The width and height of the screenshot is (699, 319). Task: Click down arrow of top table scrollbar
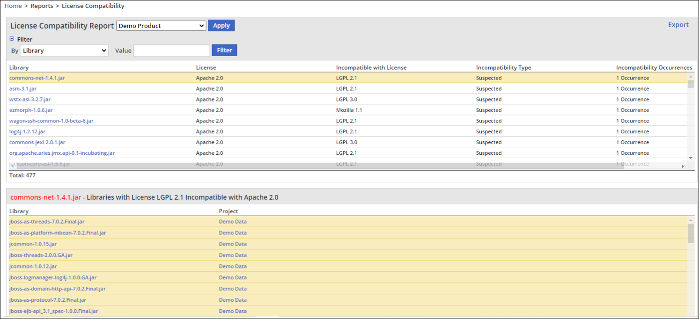(x=691, y=158)
